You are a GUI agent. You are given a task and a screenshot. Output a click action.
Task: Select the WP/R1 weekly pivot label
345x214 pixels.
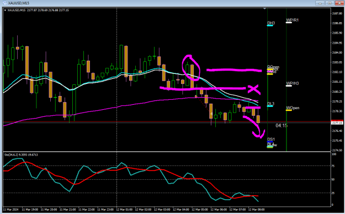tap(292, 20)
